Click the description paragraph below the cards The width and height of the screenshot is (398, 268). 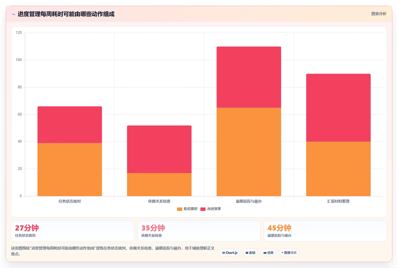[113, 251]
